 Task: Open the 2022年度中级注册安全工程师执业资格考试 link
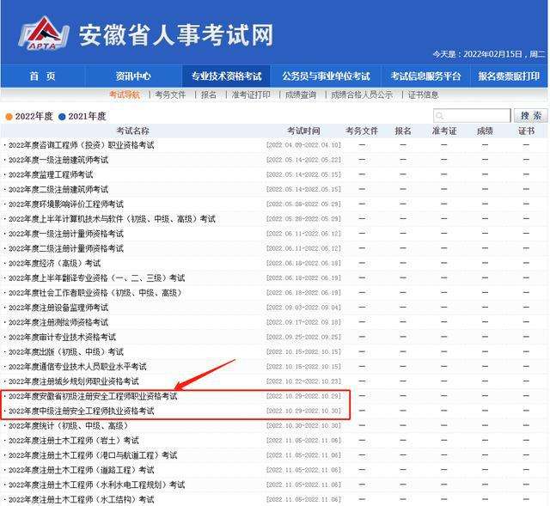[81, 412]
